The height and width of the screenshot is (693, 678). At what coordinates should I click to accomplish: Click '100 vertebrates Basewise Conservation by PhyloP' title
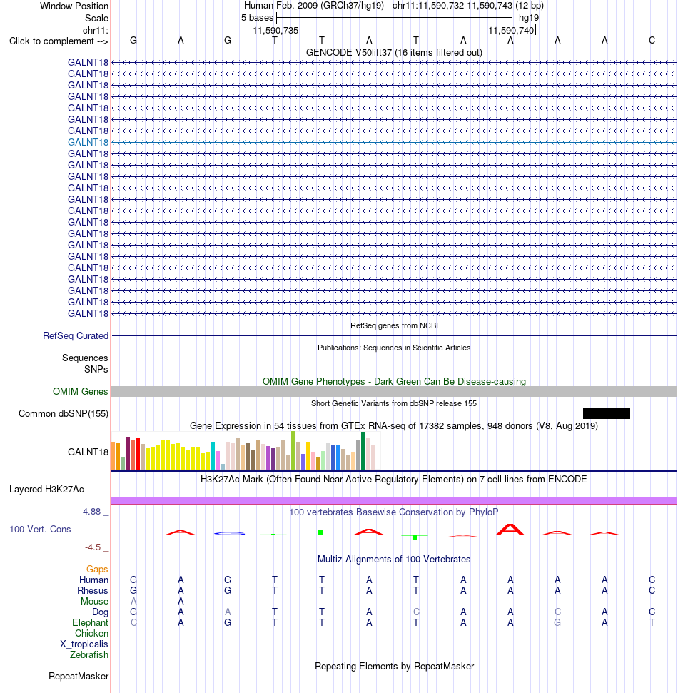click(x=394, y=512)
